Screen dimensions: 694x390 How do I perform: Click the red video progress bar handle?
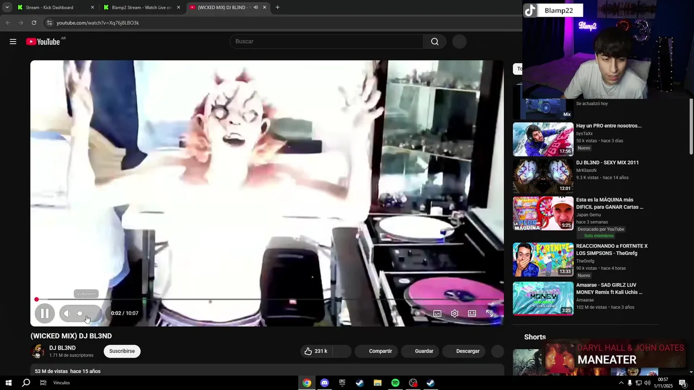point(36,299)
